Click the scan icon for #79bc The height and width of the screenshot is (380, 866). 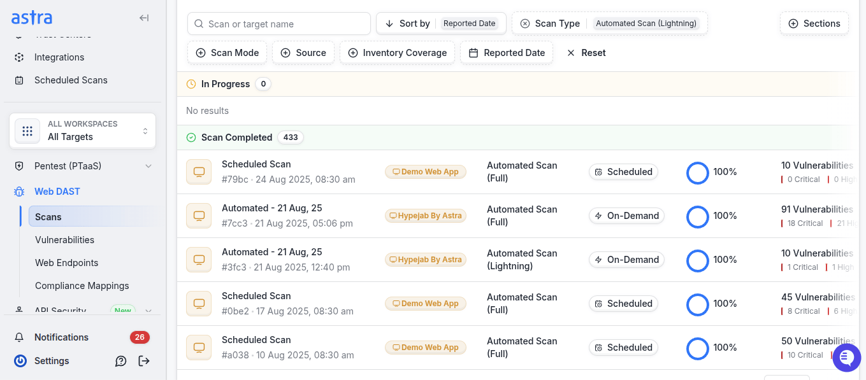point(199,172)
